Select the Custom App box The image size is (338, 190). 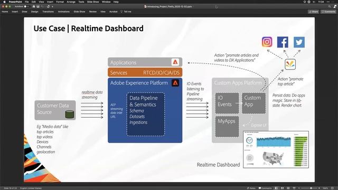(253, 103)
